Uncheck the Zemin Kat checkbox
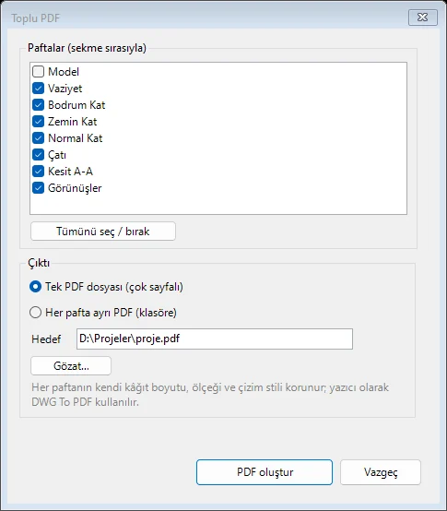447x511 pixels. click(x=38, y=122)
